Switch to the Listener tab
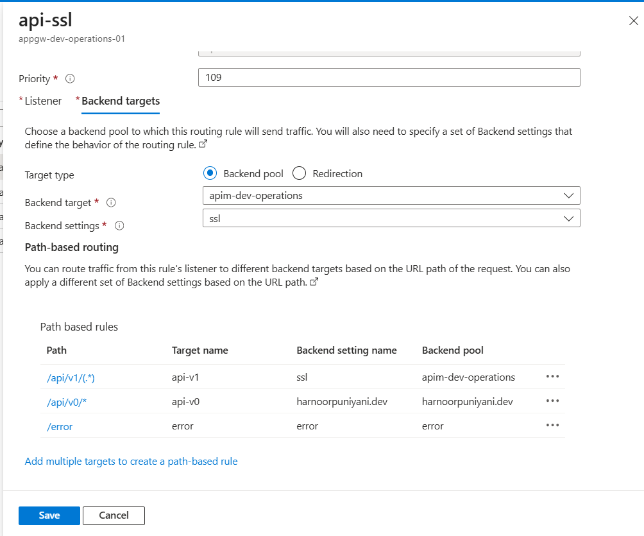The image size is (644, 536). pos(43,101)
